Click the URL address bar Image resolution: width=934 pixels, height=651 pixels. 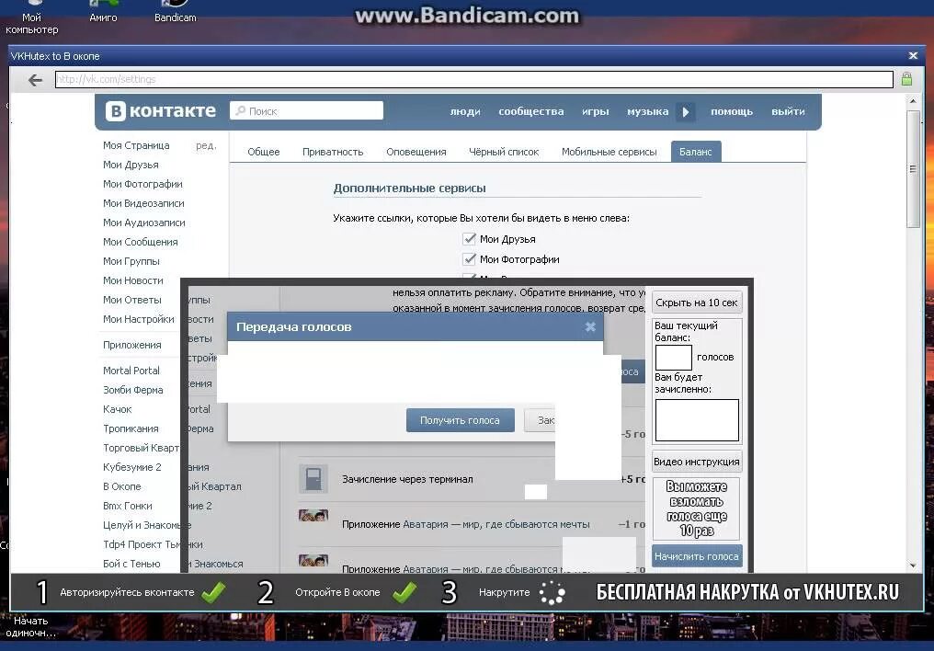click(474, 79)
